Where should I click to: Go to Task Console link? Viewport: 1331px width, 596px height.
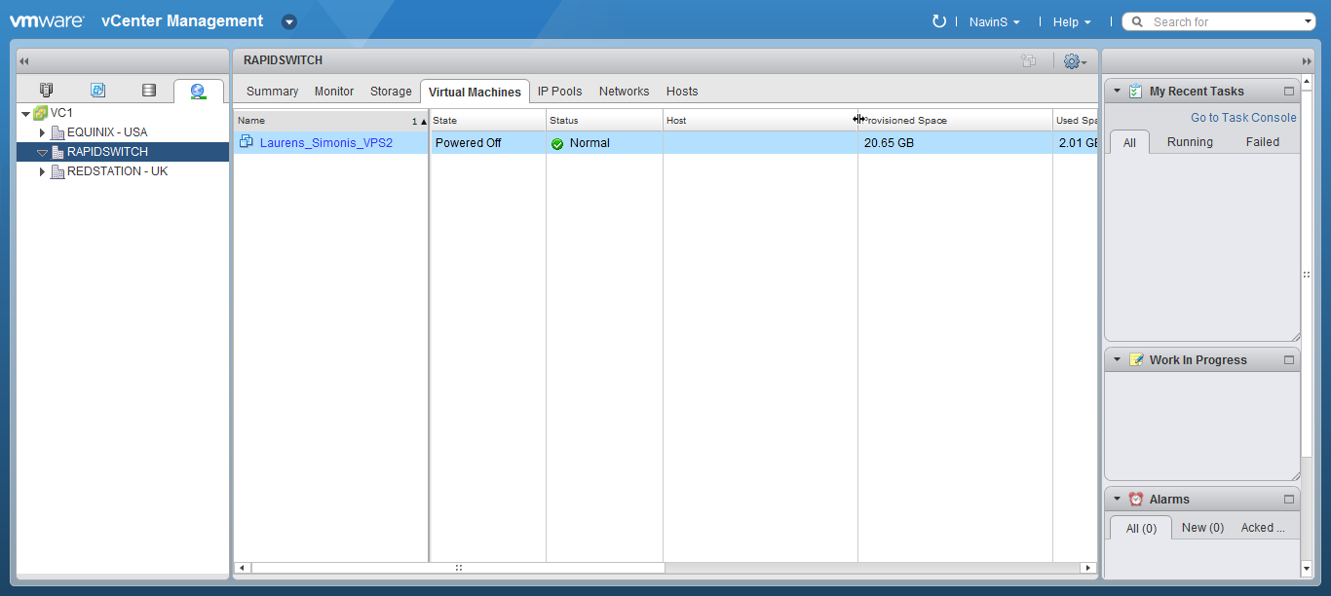click(x=1243, y=117)
